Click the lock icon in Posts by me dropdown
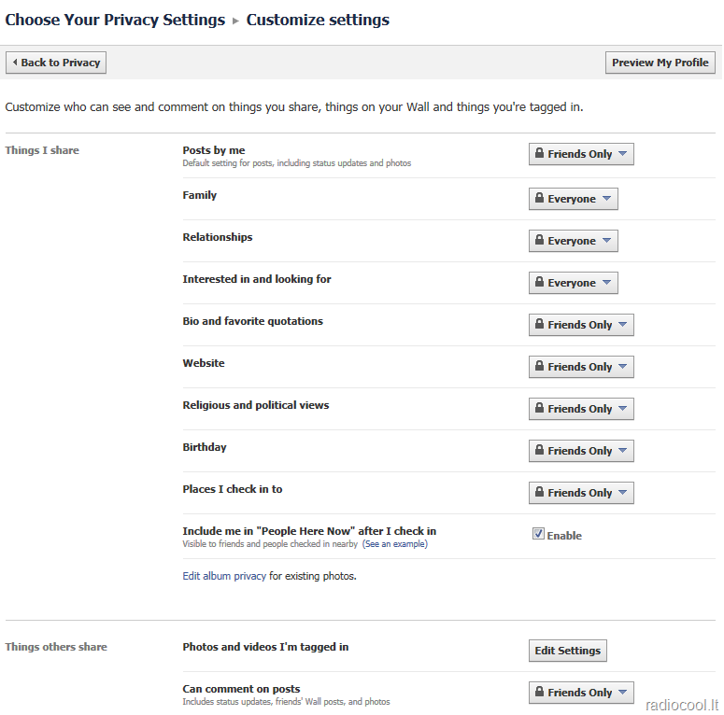724x715 pixels. click(539, 153)
